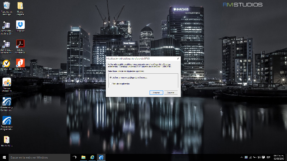Screen dimensions: 287x161
Task: Click the Cancelar button
Action: [171, 93]
